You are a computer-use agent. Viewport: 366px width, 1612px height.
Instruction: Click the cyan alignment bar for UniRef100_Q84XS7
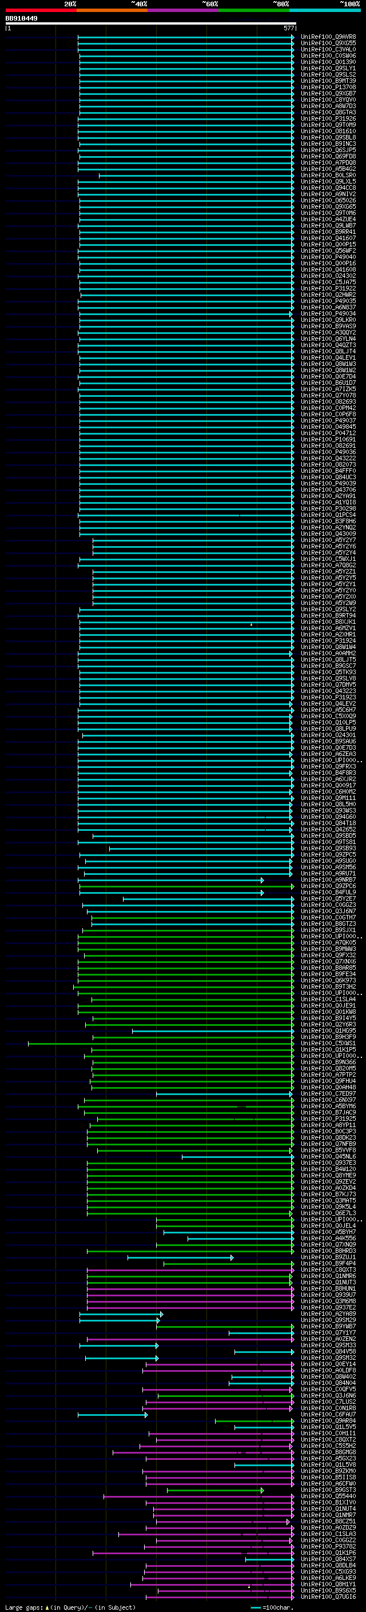pyautogui.click(x=269, y=1559)
